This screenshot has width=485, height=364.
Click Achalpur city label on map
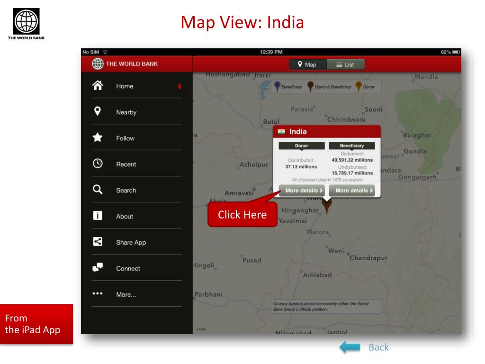tap(254, 164)
